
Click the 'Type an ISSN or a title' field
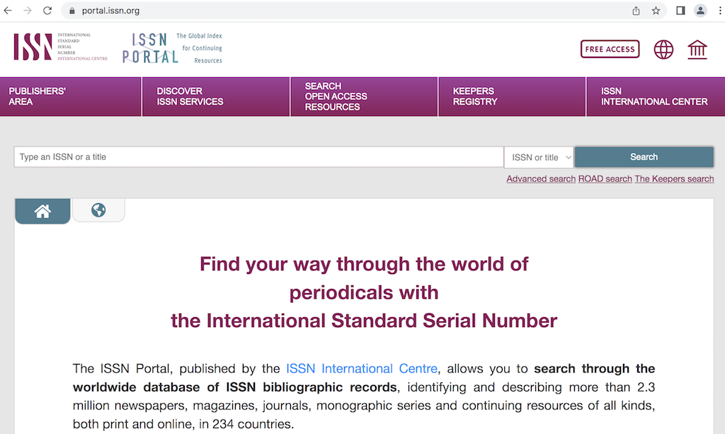tap(258, 156)
